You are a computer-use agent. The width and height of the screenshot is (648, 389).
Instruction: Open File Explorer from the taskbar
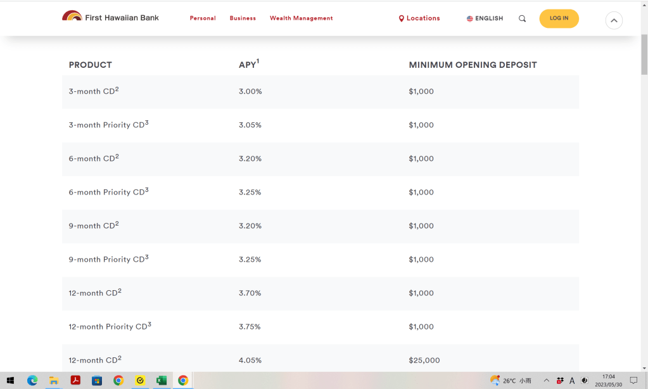pyautogui.click(x=54, y=380)
